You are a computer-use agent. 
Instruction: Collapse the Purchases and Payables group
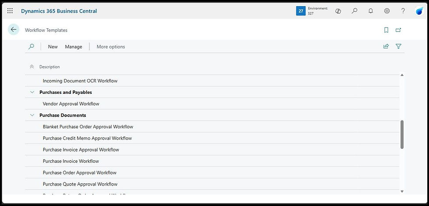point(32,92)
